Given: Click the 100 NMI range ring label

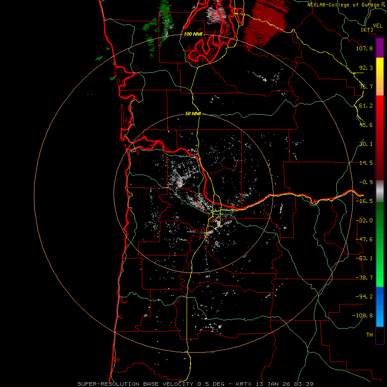Looking at the screenshot, I should tap(193, 34).
